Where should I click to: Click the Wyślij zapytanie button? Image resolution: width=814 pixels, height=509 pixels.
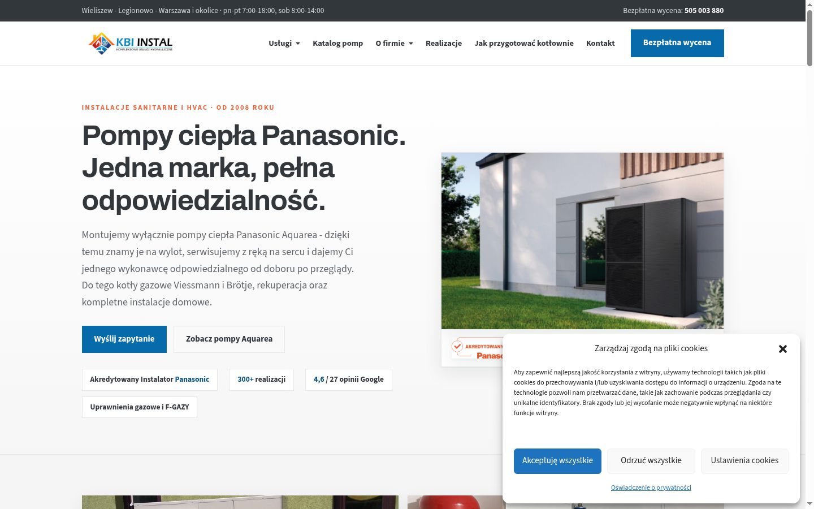click(124, 339)
